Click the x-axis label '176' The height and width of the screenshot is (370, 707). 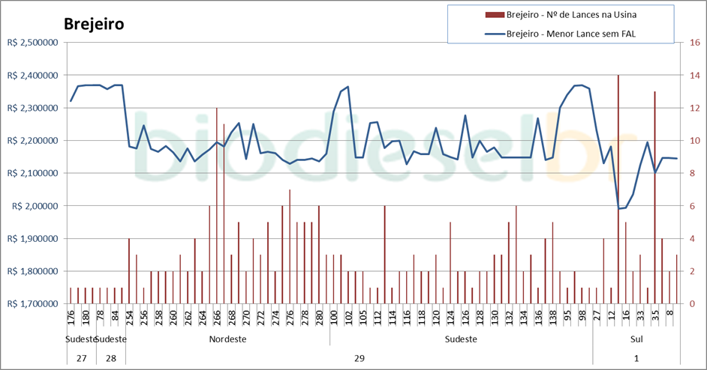pyautogui.click(x=71, y=318)
